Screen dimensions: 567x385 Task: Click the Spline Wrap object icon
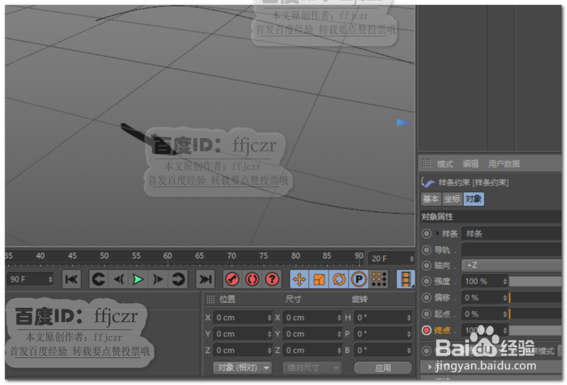pos(428,183)
